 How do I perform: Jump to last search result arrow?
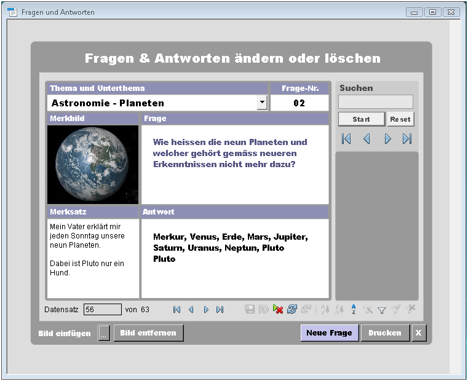407,139
